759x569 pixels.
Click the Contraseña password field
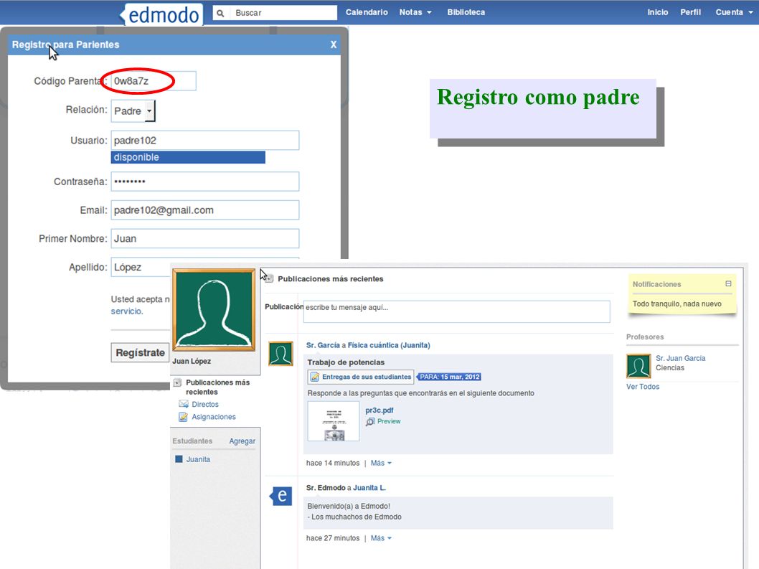click(204, 182)
